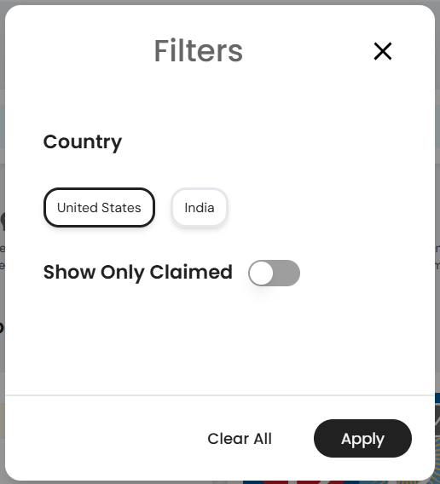The width and height of the screenshot is (440, 484).
Task: Click the word Apply on the dark button
Action: [x=362, y=439]
